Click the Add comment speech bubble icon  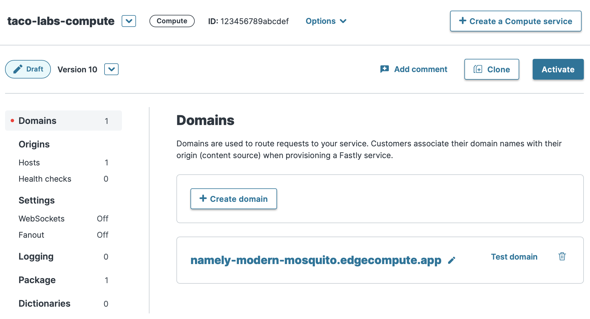384,69
